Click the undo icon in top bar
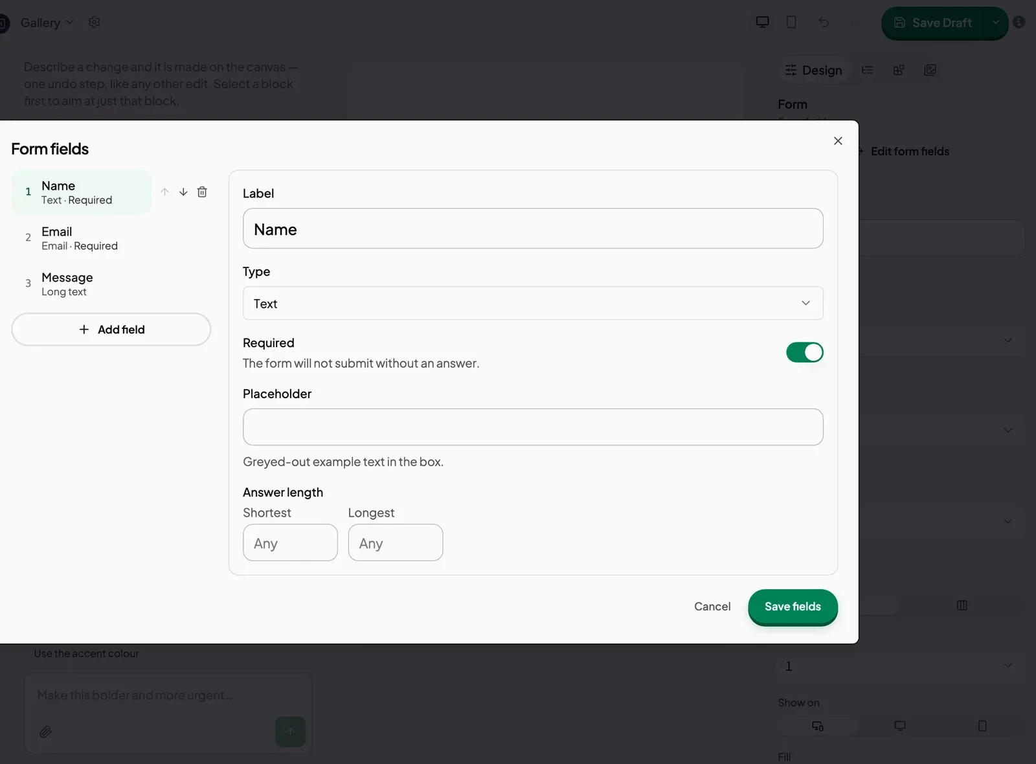The image size is (1036, 764). (x=824, y=22)
